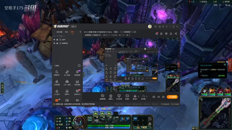Click the orange 关闭直播 button
This screenshot has width=232, height=130.
(172, 97)
